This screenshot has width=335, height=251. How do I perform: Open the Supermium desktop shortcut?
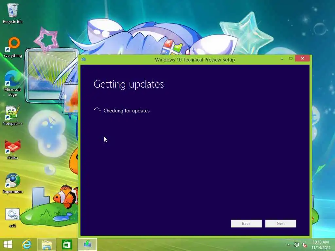coord(13,183)
